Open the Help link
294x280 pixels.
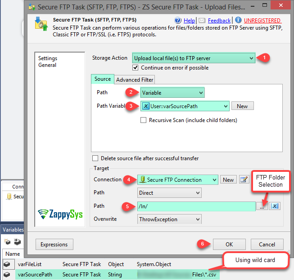[189, 20]
